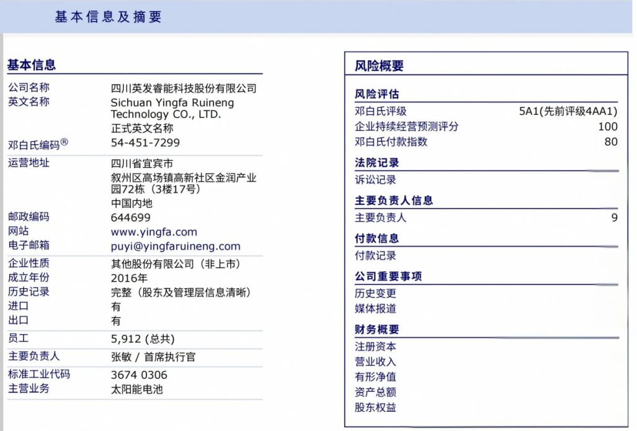Click the 邮政编码 label
Image resolution: width=637 pixels, height=431 pixels.
pyautogui.click(x=29, y=217)
